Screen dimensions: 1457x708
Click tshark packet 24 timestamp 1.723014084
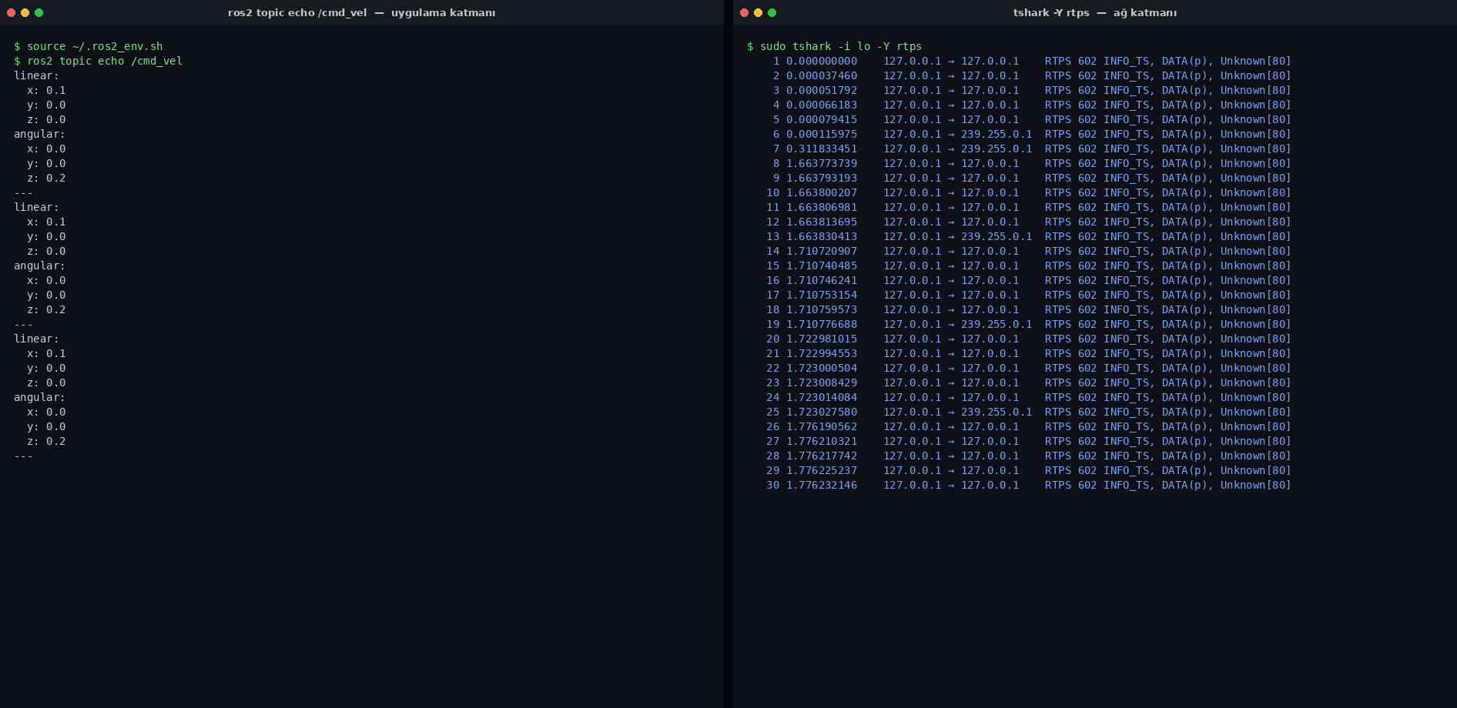(x=822, y=397)
